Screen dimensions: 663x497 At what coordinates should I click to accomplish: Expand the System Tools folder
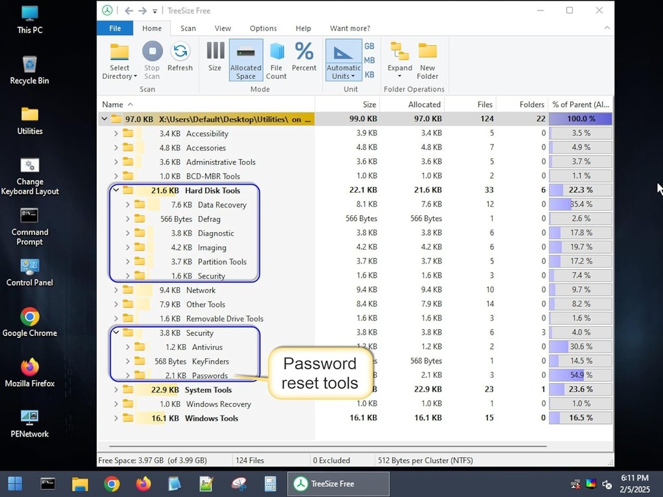pyautogui.click(x=116, y=390)
